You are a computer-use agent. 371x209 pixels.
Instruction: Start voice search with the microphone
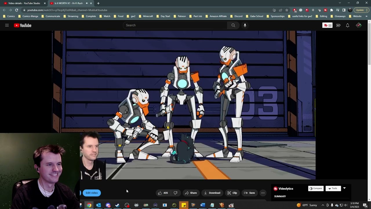tap(245, 25)
